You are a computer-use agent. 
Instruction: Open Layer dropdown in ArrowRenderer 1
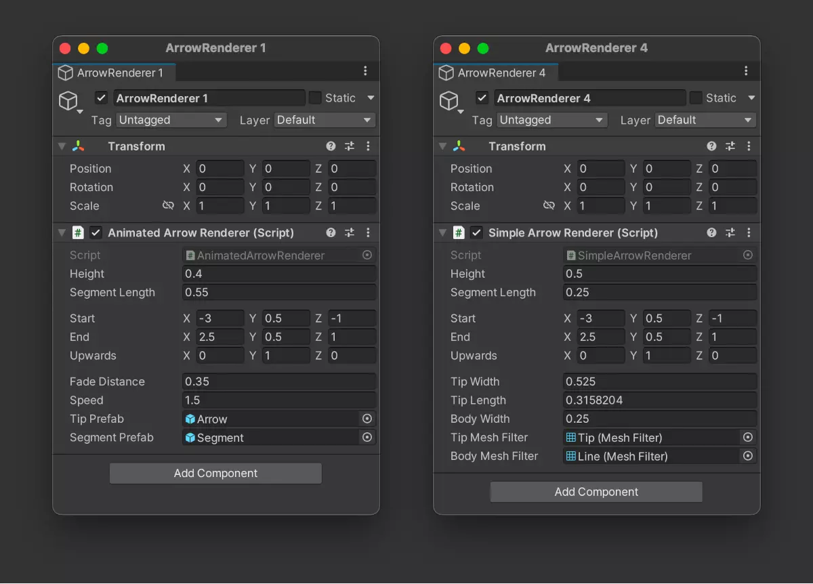(x=325, y=120)
